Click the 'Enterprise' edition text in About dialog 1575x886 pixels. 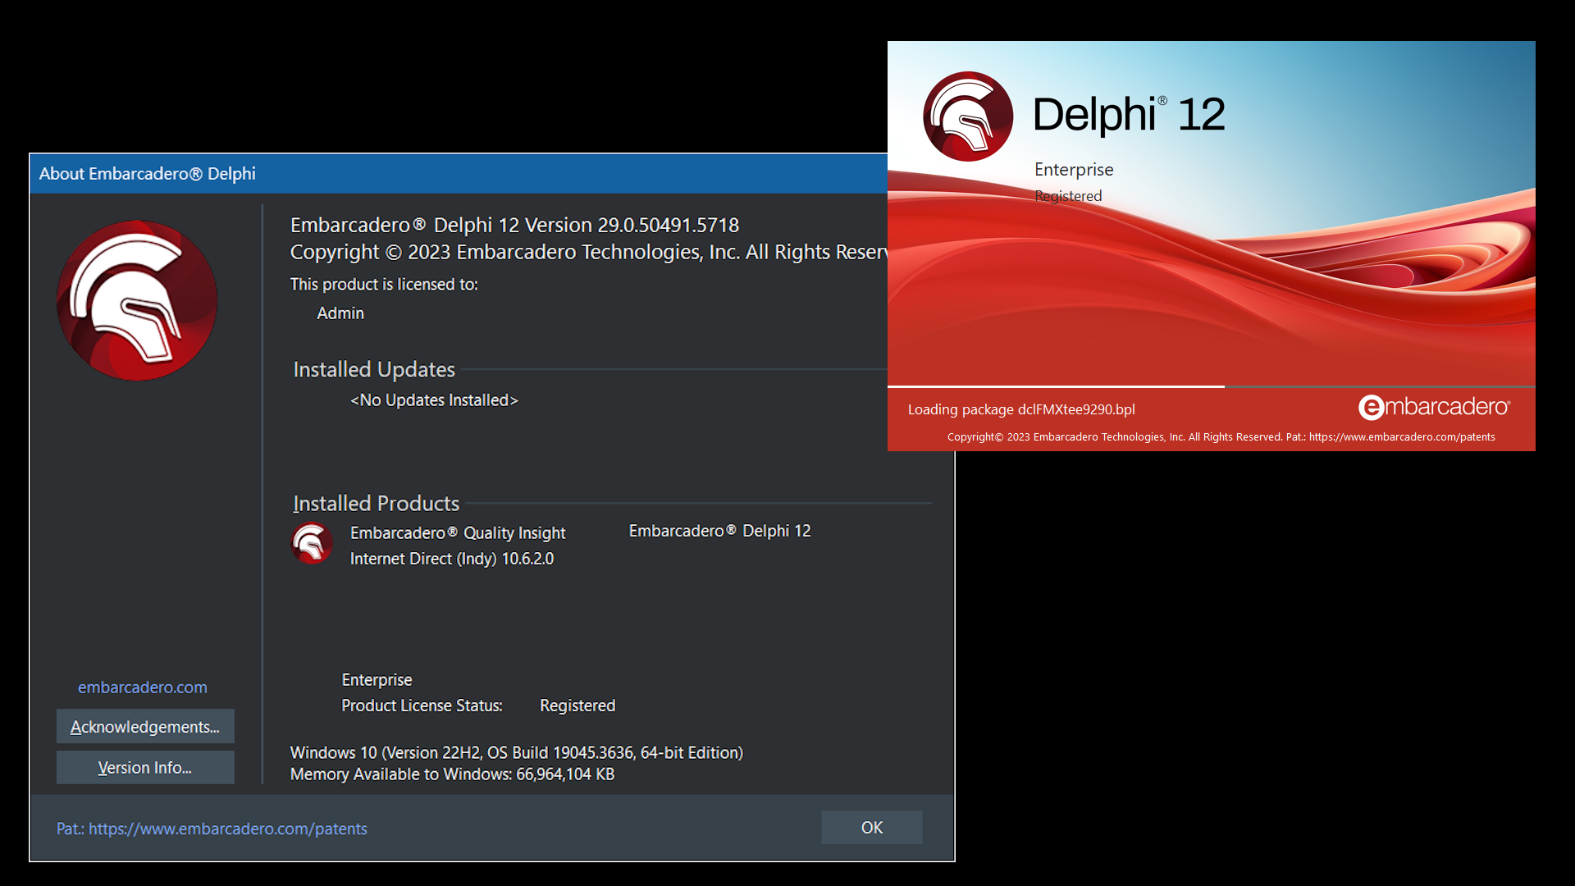coord(377,679)
